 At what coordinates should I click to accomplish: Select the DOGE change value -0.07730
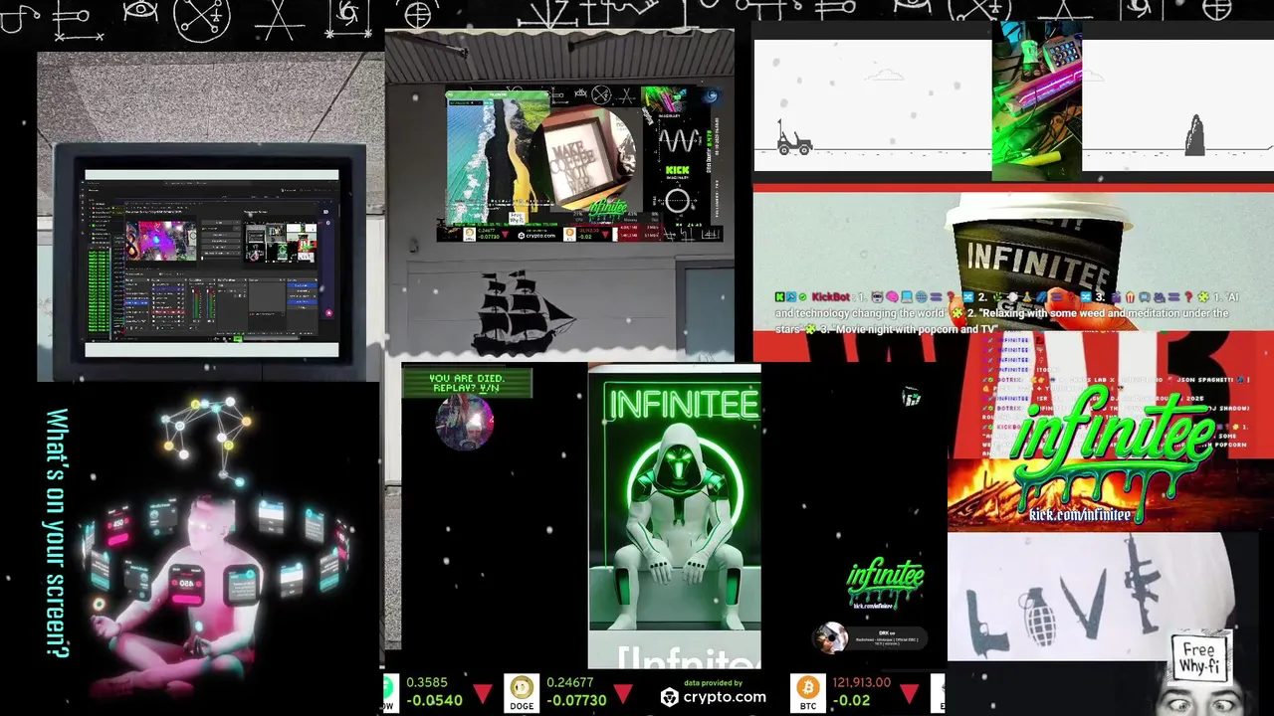575,700
